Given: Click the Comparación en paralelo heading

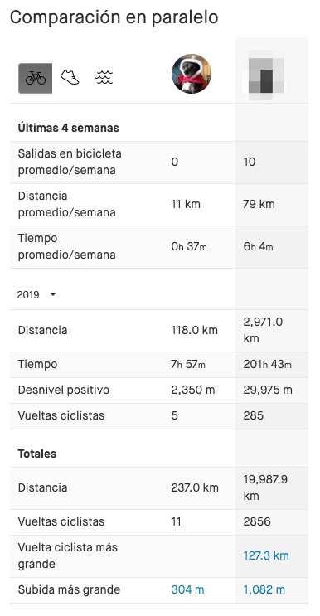Looking at the screenshot, I should click(x=114, y=17).
